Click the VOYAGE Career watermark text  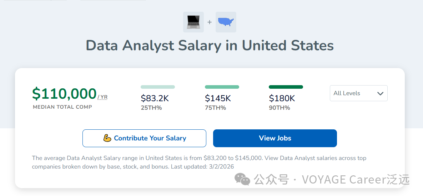(x=355, y=180)
